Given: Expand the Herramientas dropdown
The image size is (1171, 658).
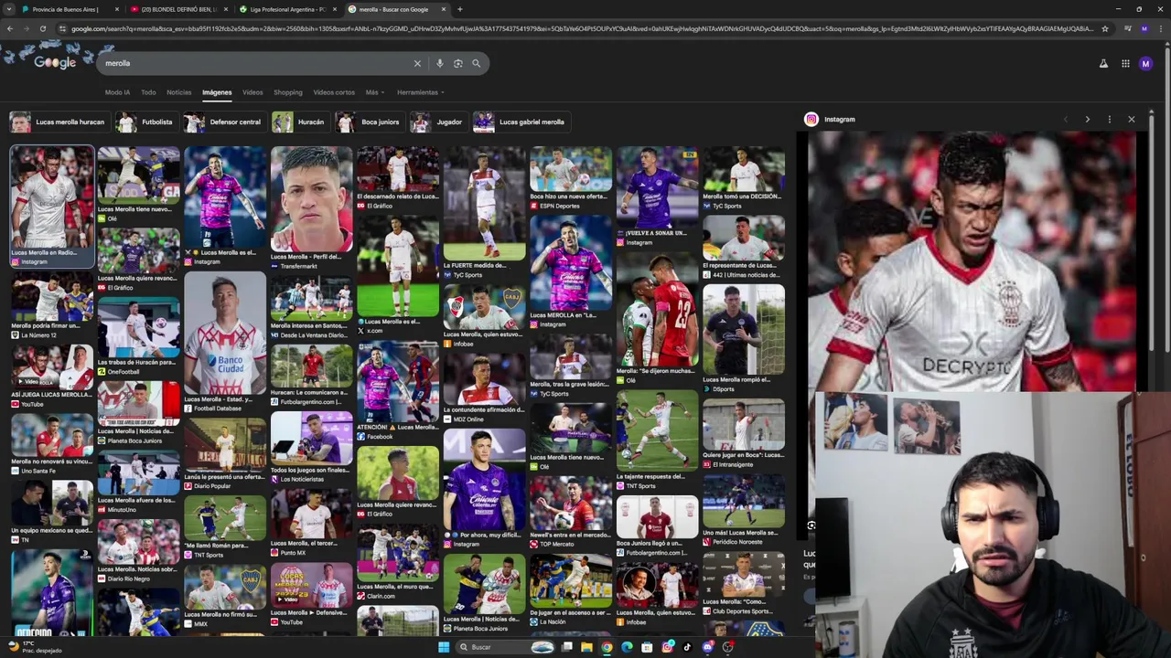Looking at the screenshot, I should tap(420, 92).
